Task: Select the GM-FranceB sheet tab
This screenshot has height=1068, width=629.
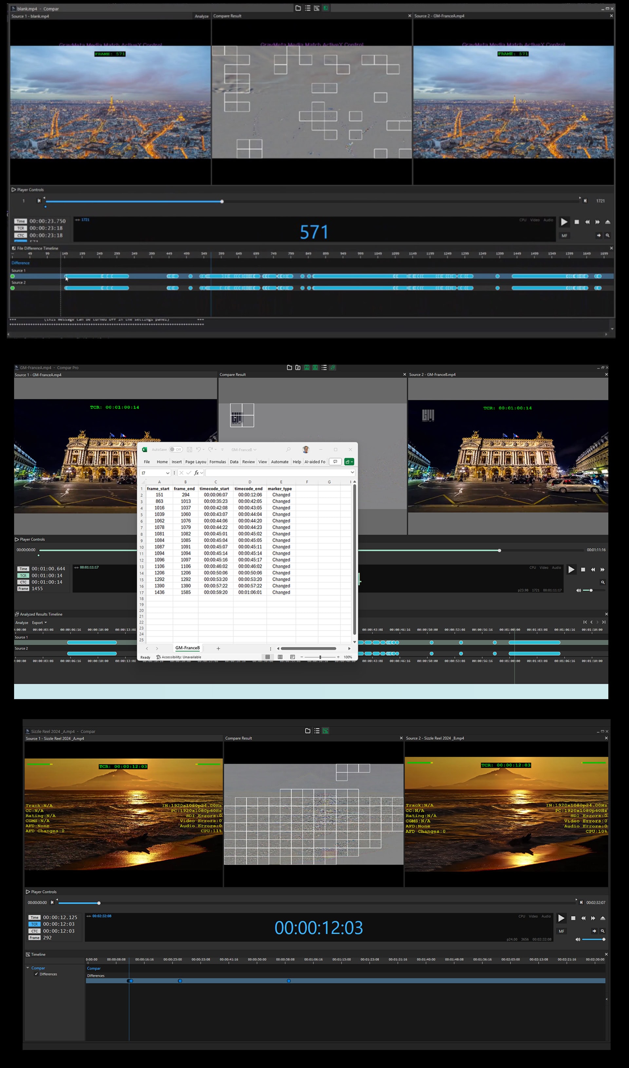Action: click(x=187, y=648)
